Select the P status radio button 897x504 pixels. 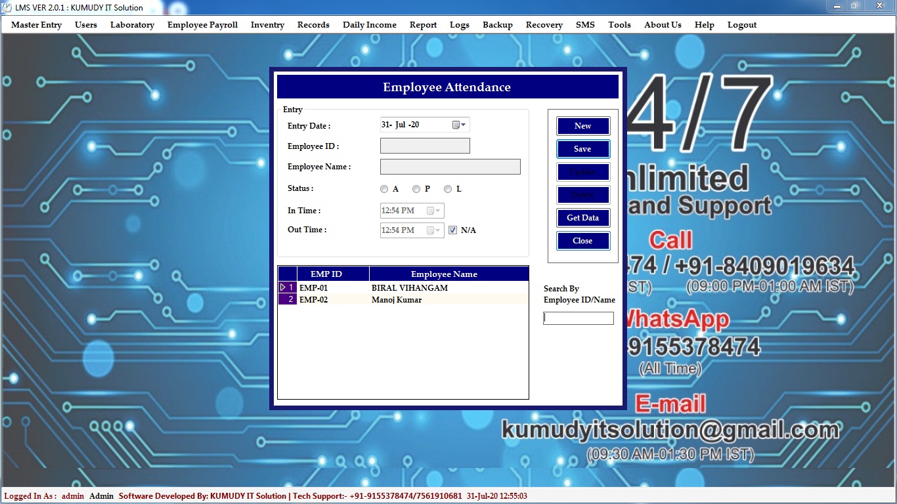click(416, 189)
